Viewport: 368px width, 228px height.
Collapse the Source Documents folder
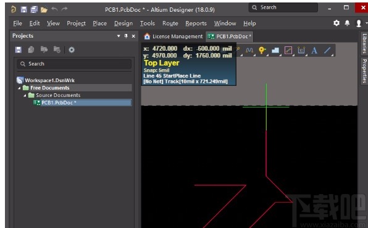tap(25, 96)
